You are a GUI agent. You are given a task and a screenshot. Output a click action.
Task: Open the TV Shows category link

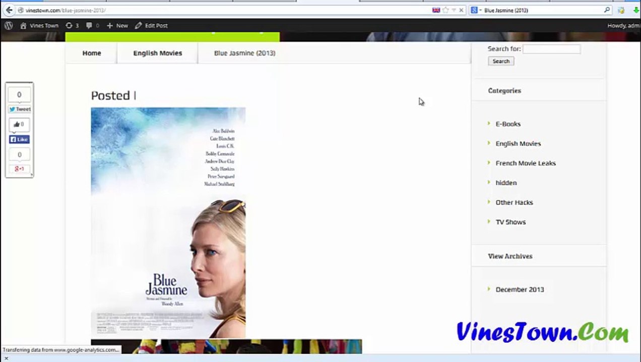point(510,222)
